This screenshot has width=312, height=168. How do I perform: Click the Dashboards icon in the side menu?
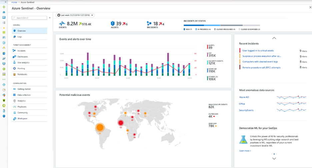pos(14,57)
